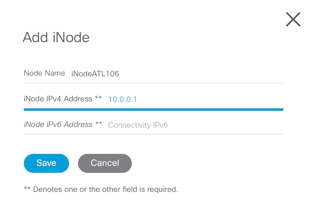Image resolution: width=310 pixels, height=208 pixels.
Task: Click the italic iNode IPv6 Address label
Action: click(x=58, y=124)
